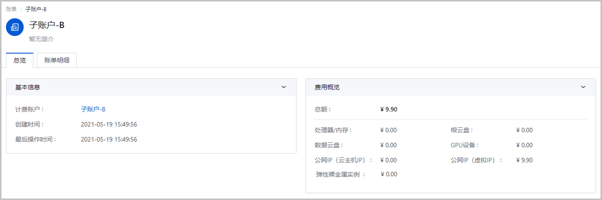The image size is (602, 200).
Task: Collapse the 基本信息 panel chevron
Action: point(283,87)
